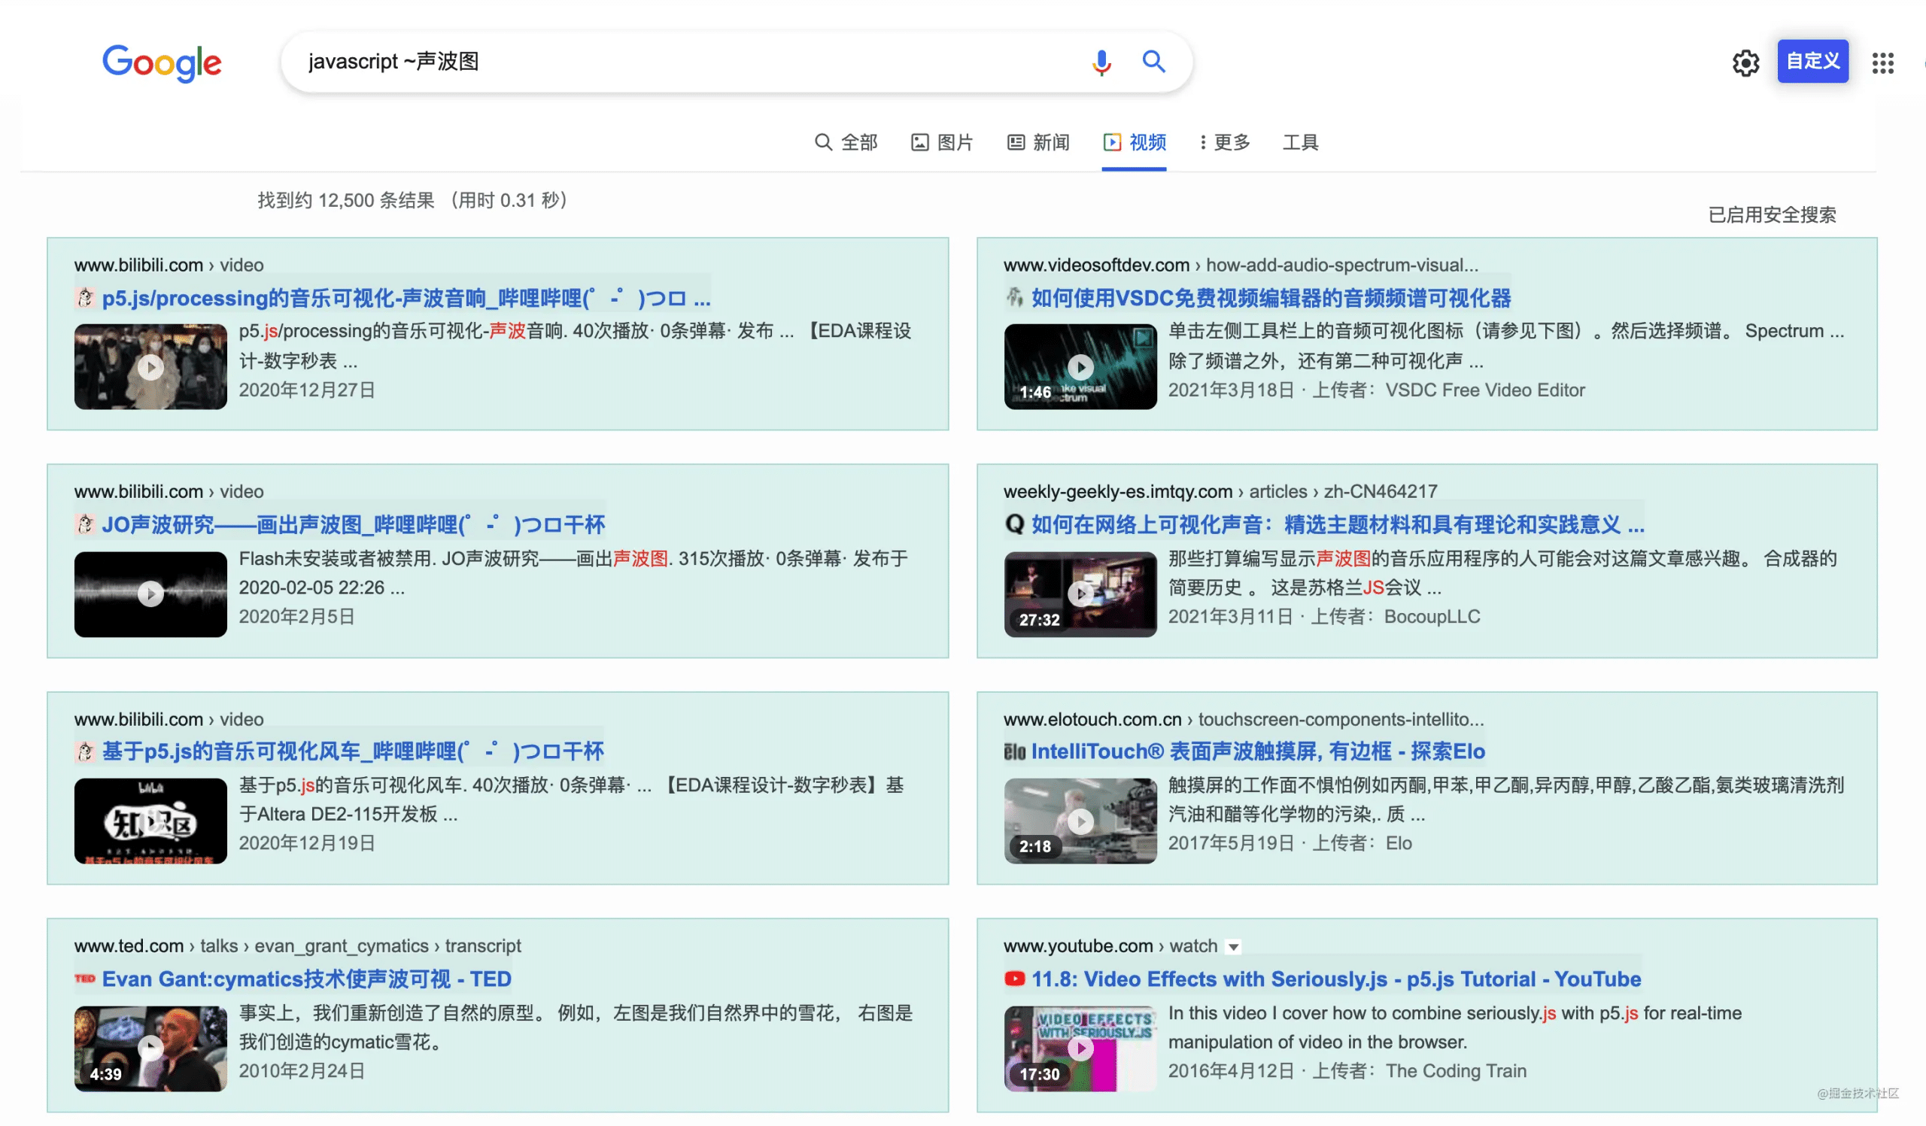Image resolution: width=1926 pixels, height=1126 pixels.
Task: Click the Elo favicon icon
Action: pyautogui.click(x=1014, y=751)
